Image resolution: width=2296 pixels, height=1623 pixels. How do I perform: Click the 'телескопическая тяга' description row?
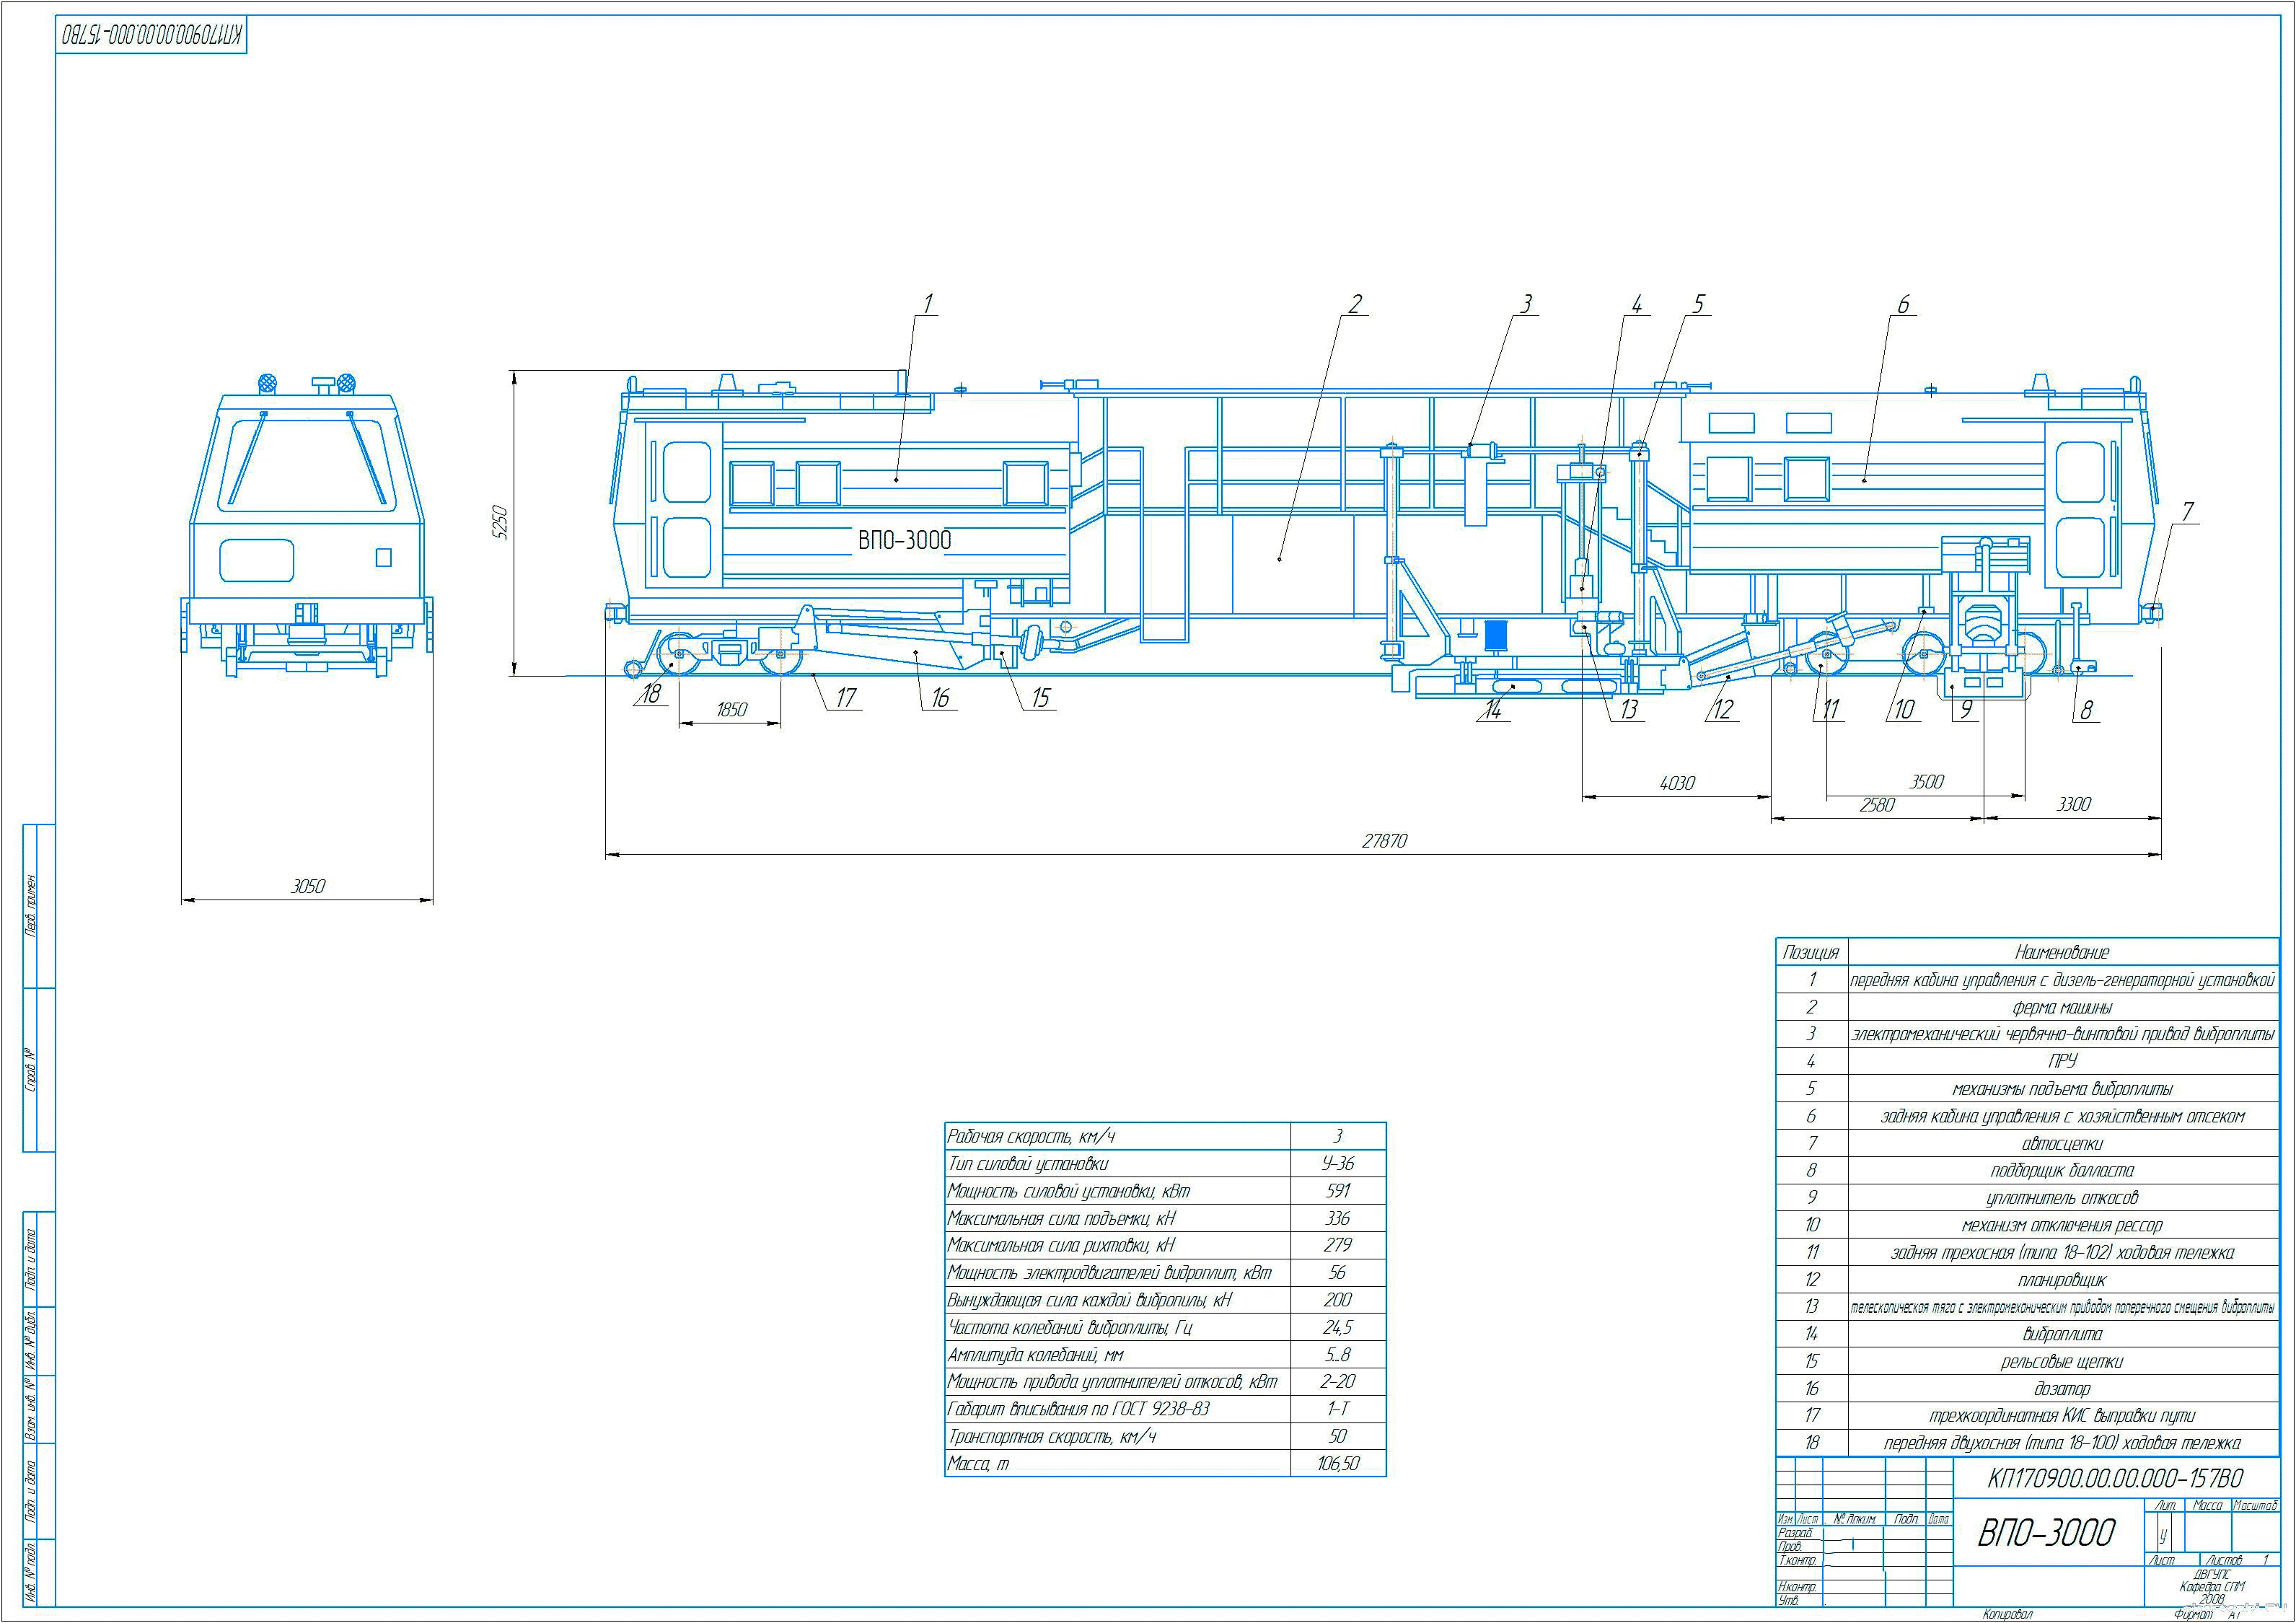pyautogui.click(x=2062, y=1307)
